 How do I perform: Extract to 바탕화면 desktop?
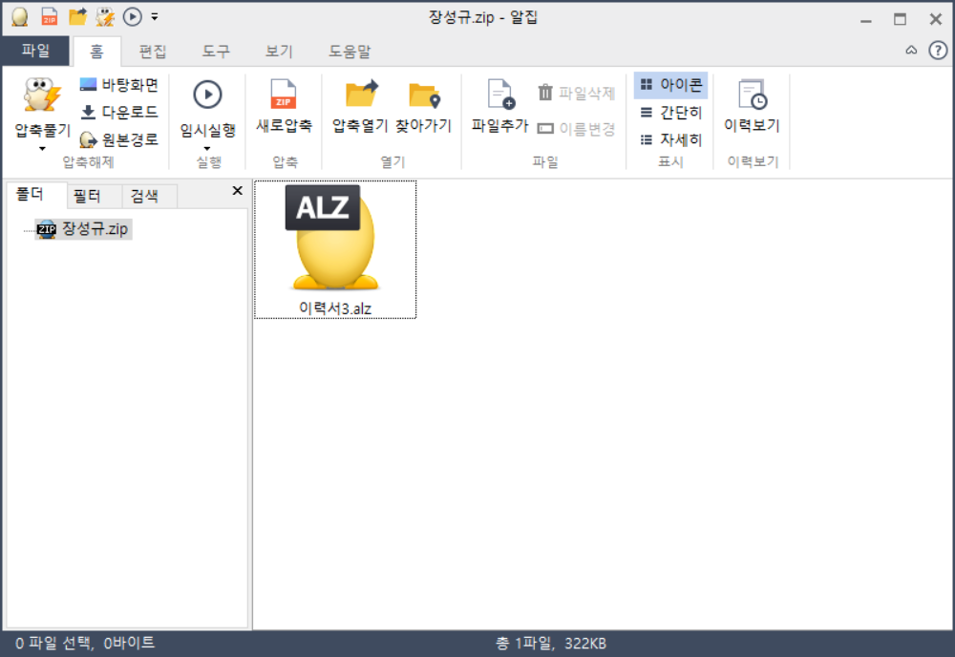click(x=118, y=85)
